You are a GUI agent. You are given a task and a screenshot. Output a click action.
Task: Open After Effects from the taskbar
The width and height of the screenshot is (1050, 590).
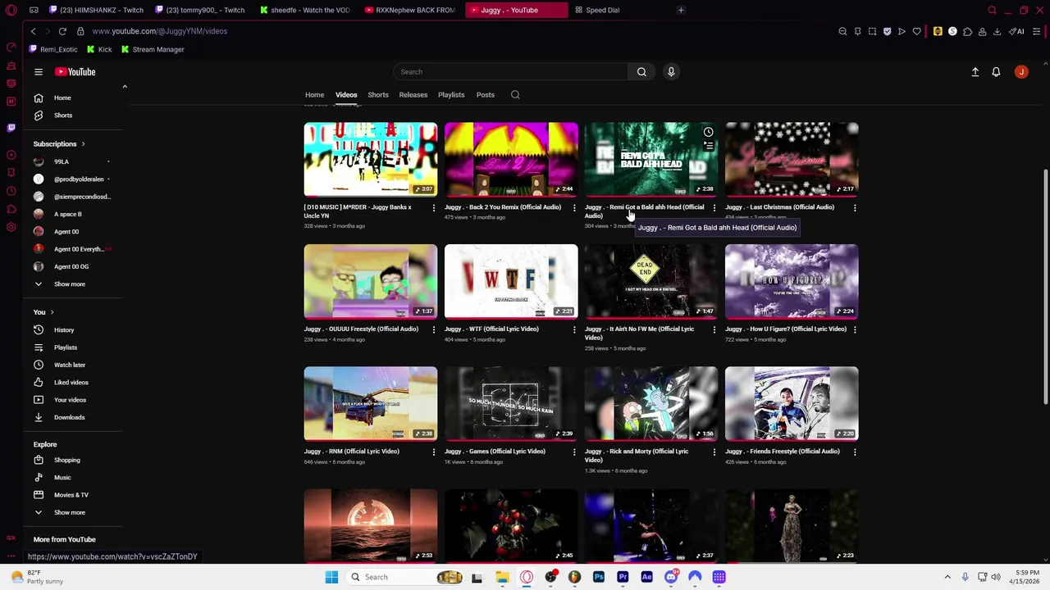[646, 577]
